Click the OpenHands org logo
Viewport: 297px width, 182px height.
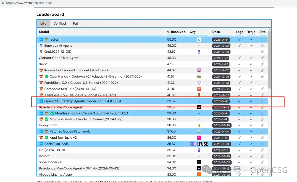pyautogui.click(x=199, y=77)
